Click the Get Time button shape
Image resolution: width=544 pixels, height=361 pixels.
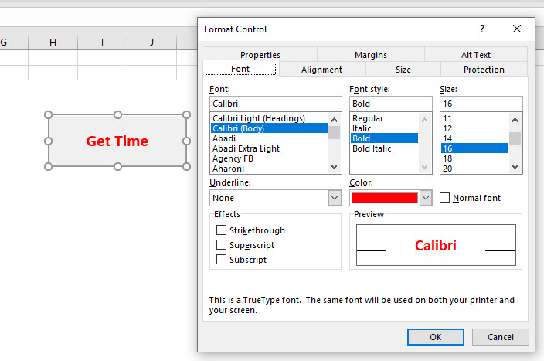(117, 141)
